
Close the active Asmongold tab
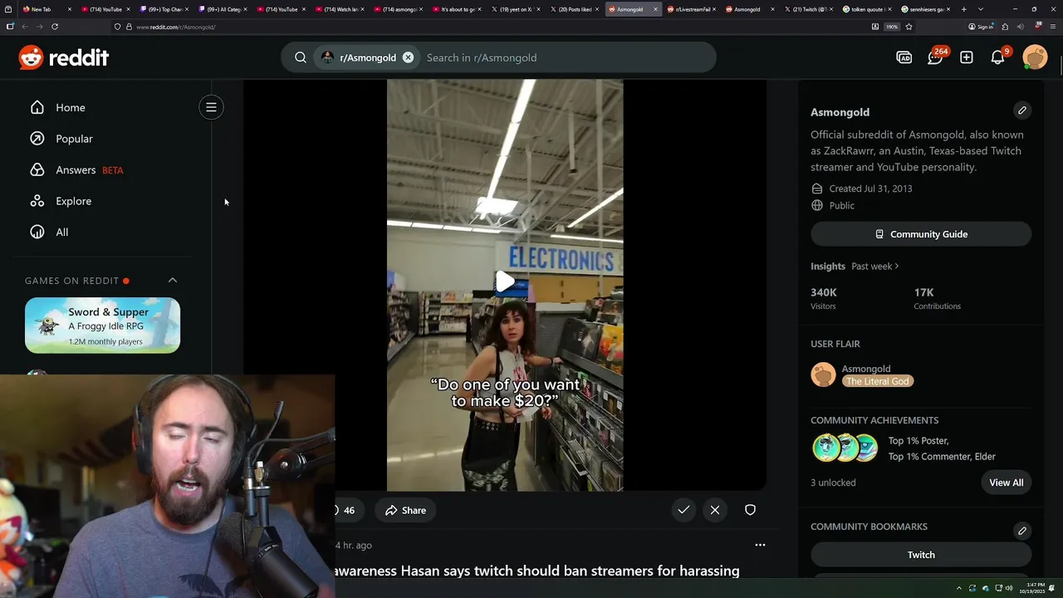point(655,9)
